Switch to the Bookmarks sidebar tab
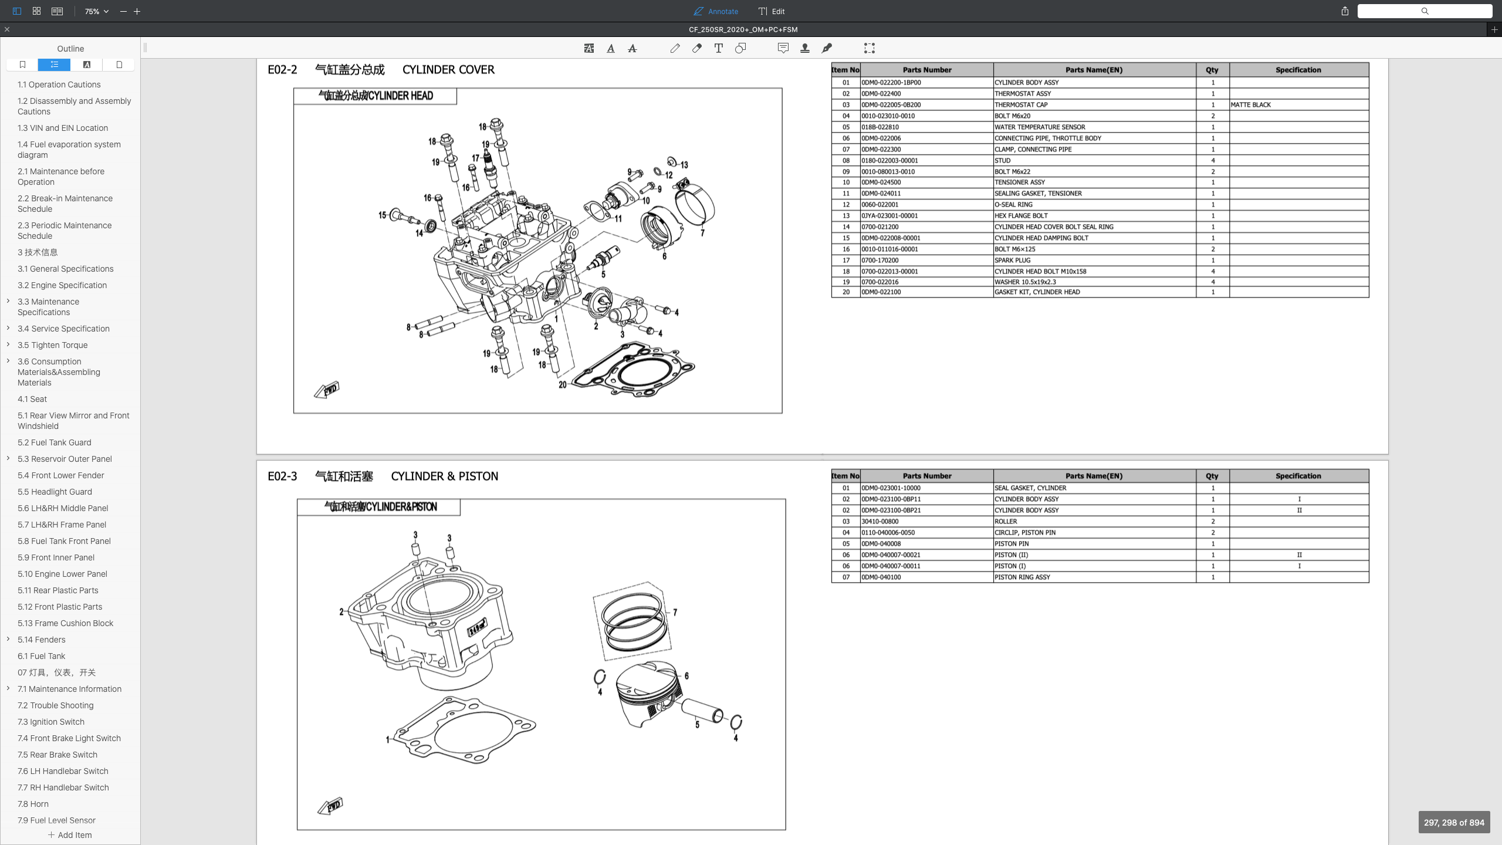This screenshot has width=1502, height=845. (x=22, y=65)
